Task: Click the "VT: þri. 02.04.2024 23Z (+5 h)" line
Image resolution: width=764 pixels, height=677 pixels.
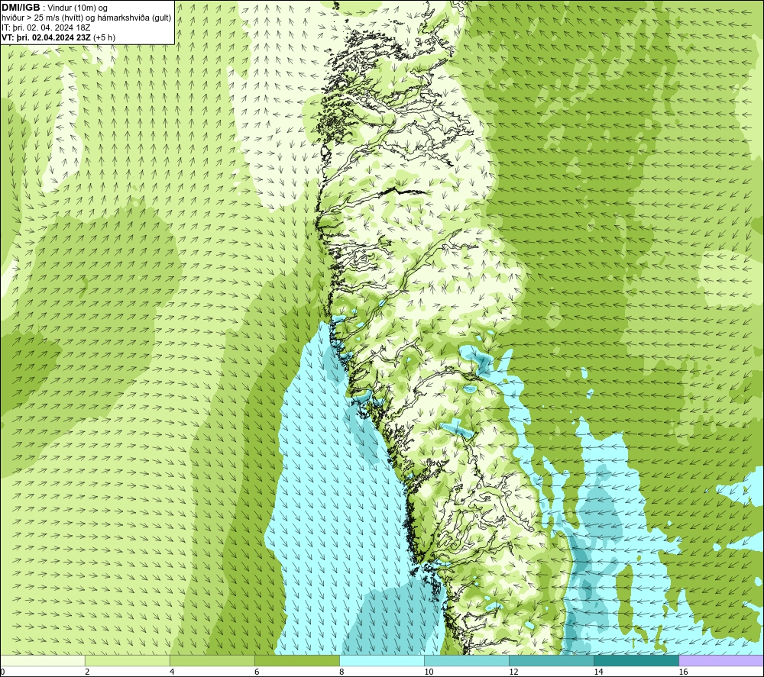Action: point(59,37)
